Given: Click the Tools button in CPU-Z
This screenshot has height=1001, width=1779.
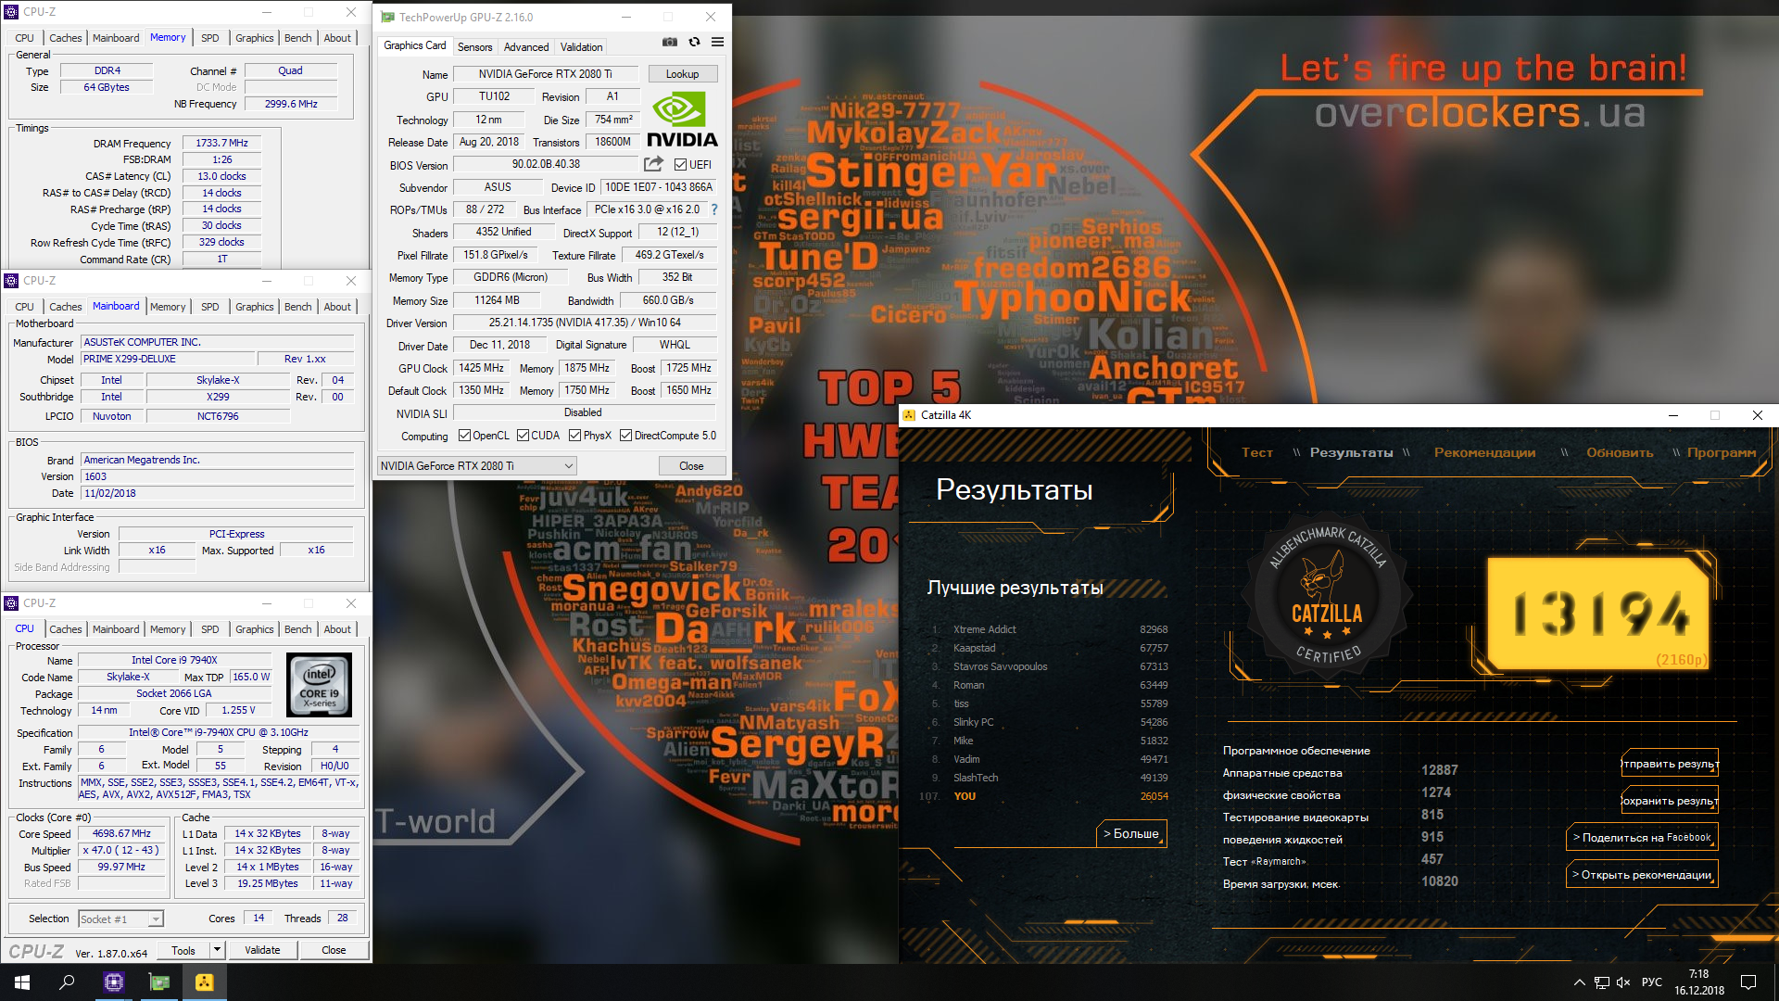Looking at the screenshot, I should 183,950.
